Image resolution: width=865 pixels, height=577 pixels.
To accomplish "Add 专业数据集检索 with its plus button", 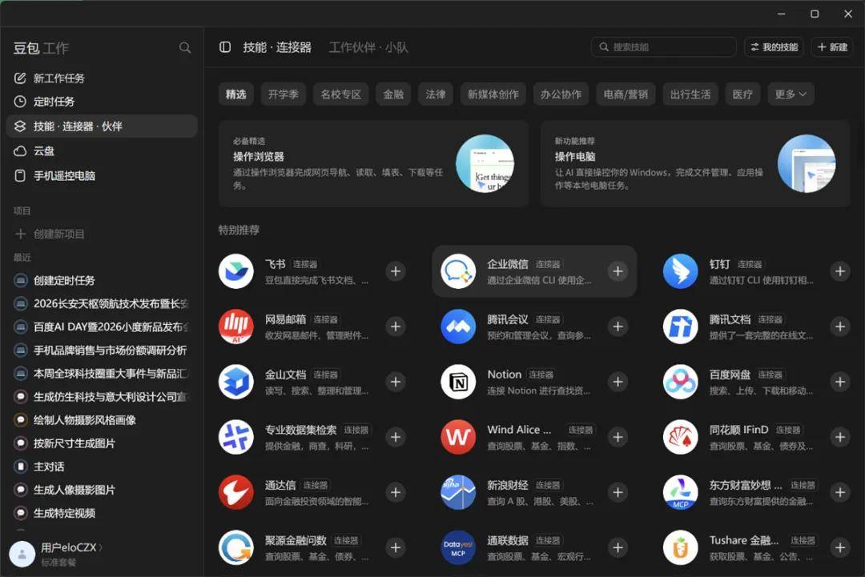I will (x=396, y=437).
